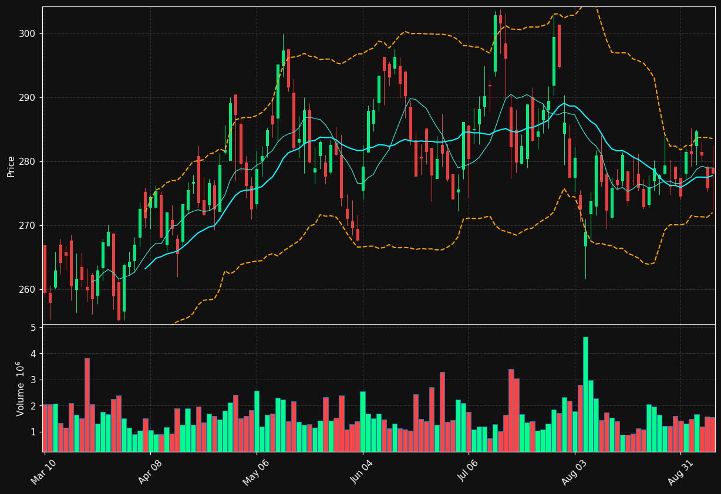
Task: Click the 'Volume 10⁶' axis label
Action: pos(21,388)
